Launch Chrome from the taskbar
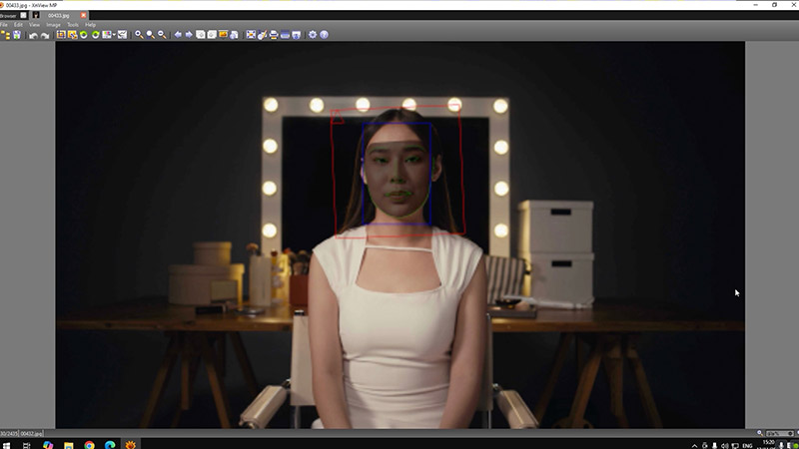Screen dimensions: 799x449 [89, 445]
